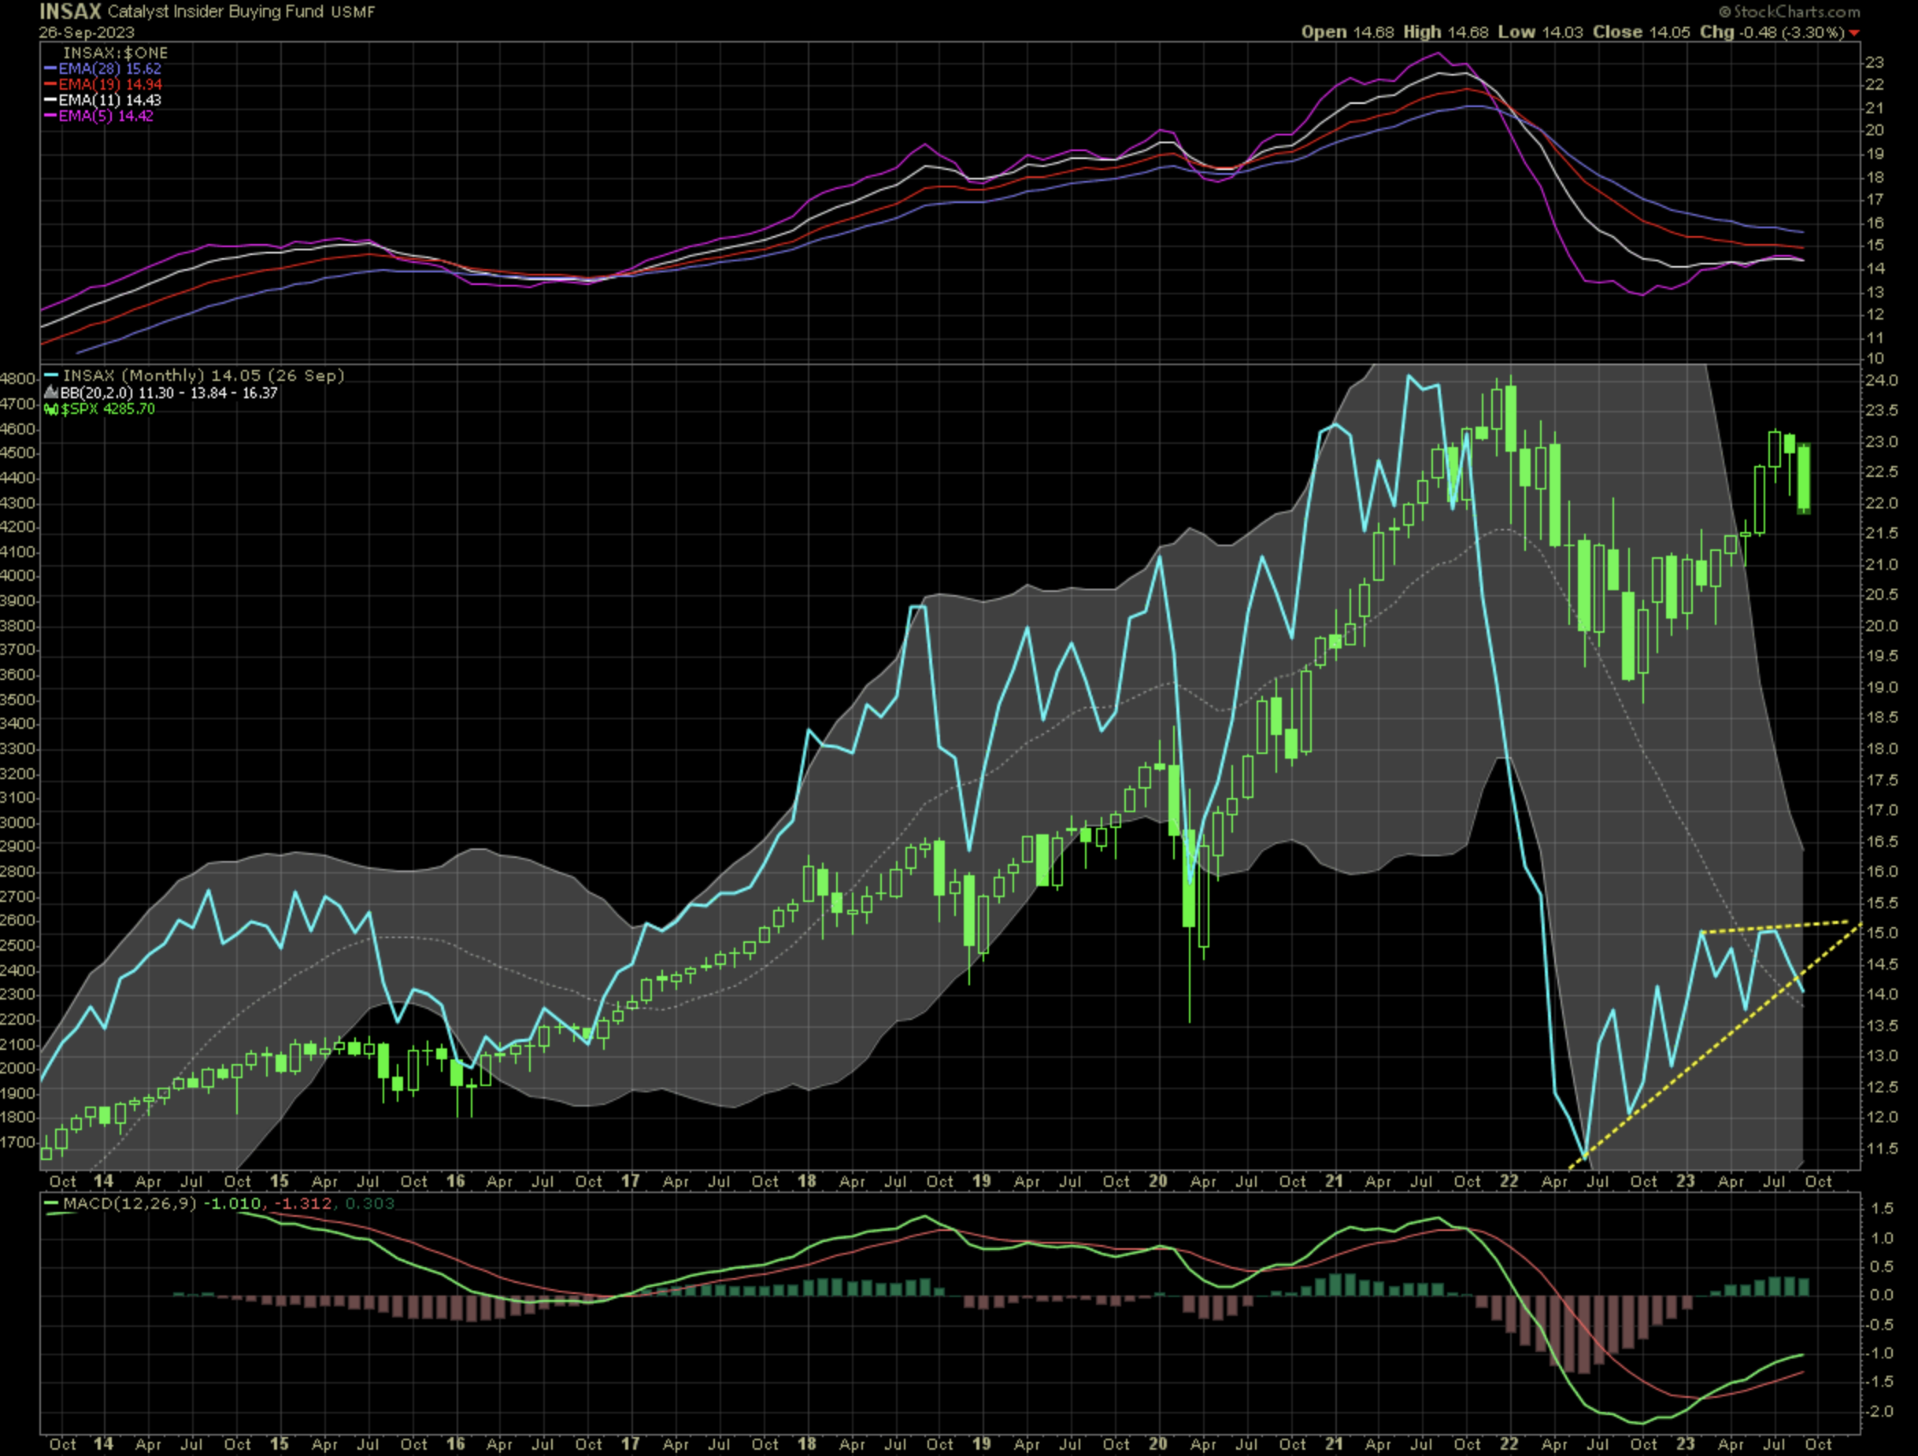This screenshot has width=1918, height=1456.
Task: Click year 18 on the main chart's time axis
Action: [806, 1181]
